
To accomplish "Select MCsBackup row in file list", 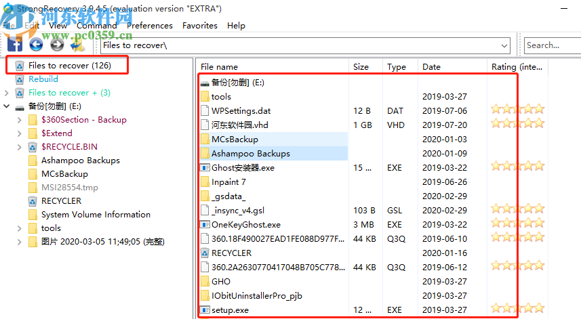I will click(x=273, y=140).
